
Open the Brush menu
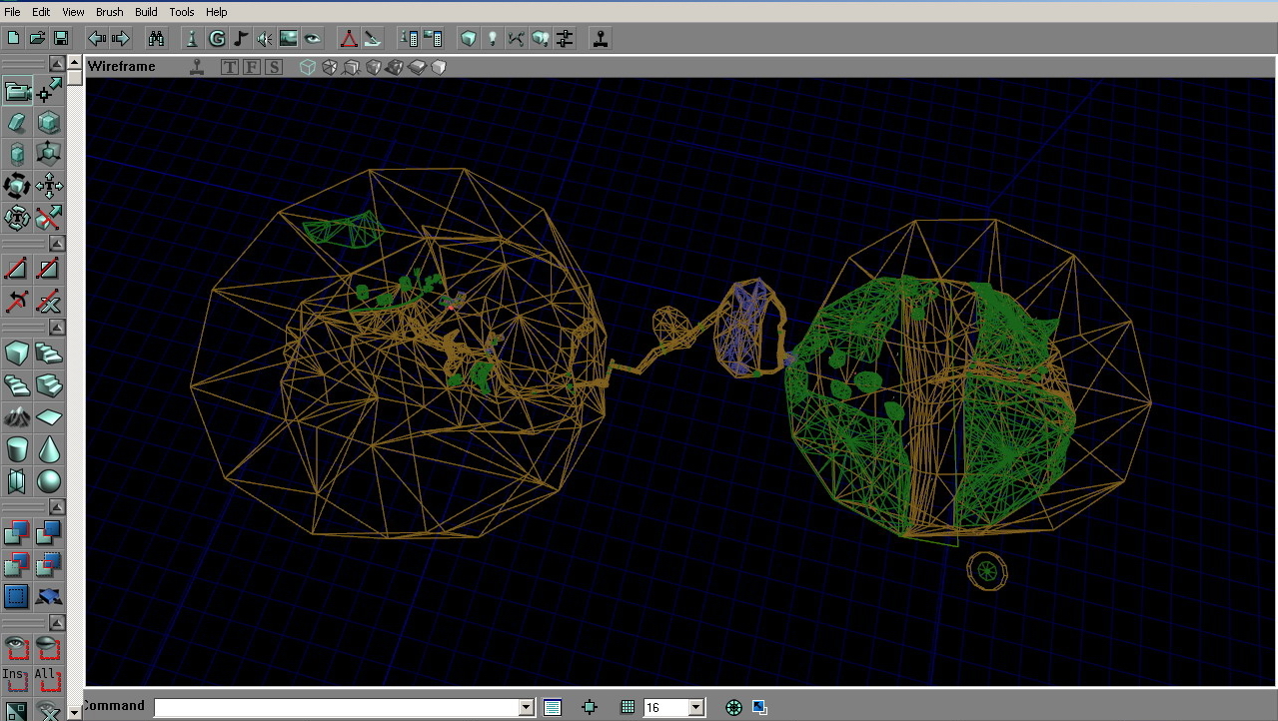[x=109, y=12]
